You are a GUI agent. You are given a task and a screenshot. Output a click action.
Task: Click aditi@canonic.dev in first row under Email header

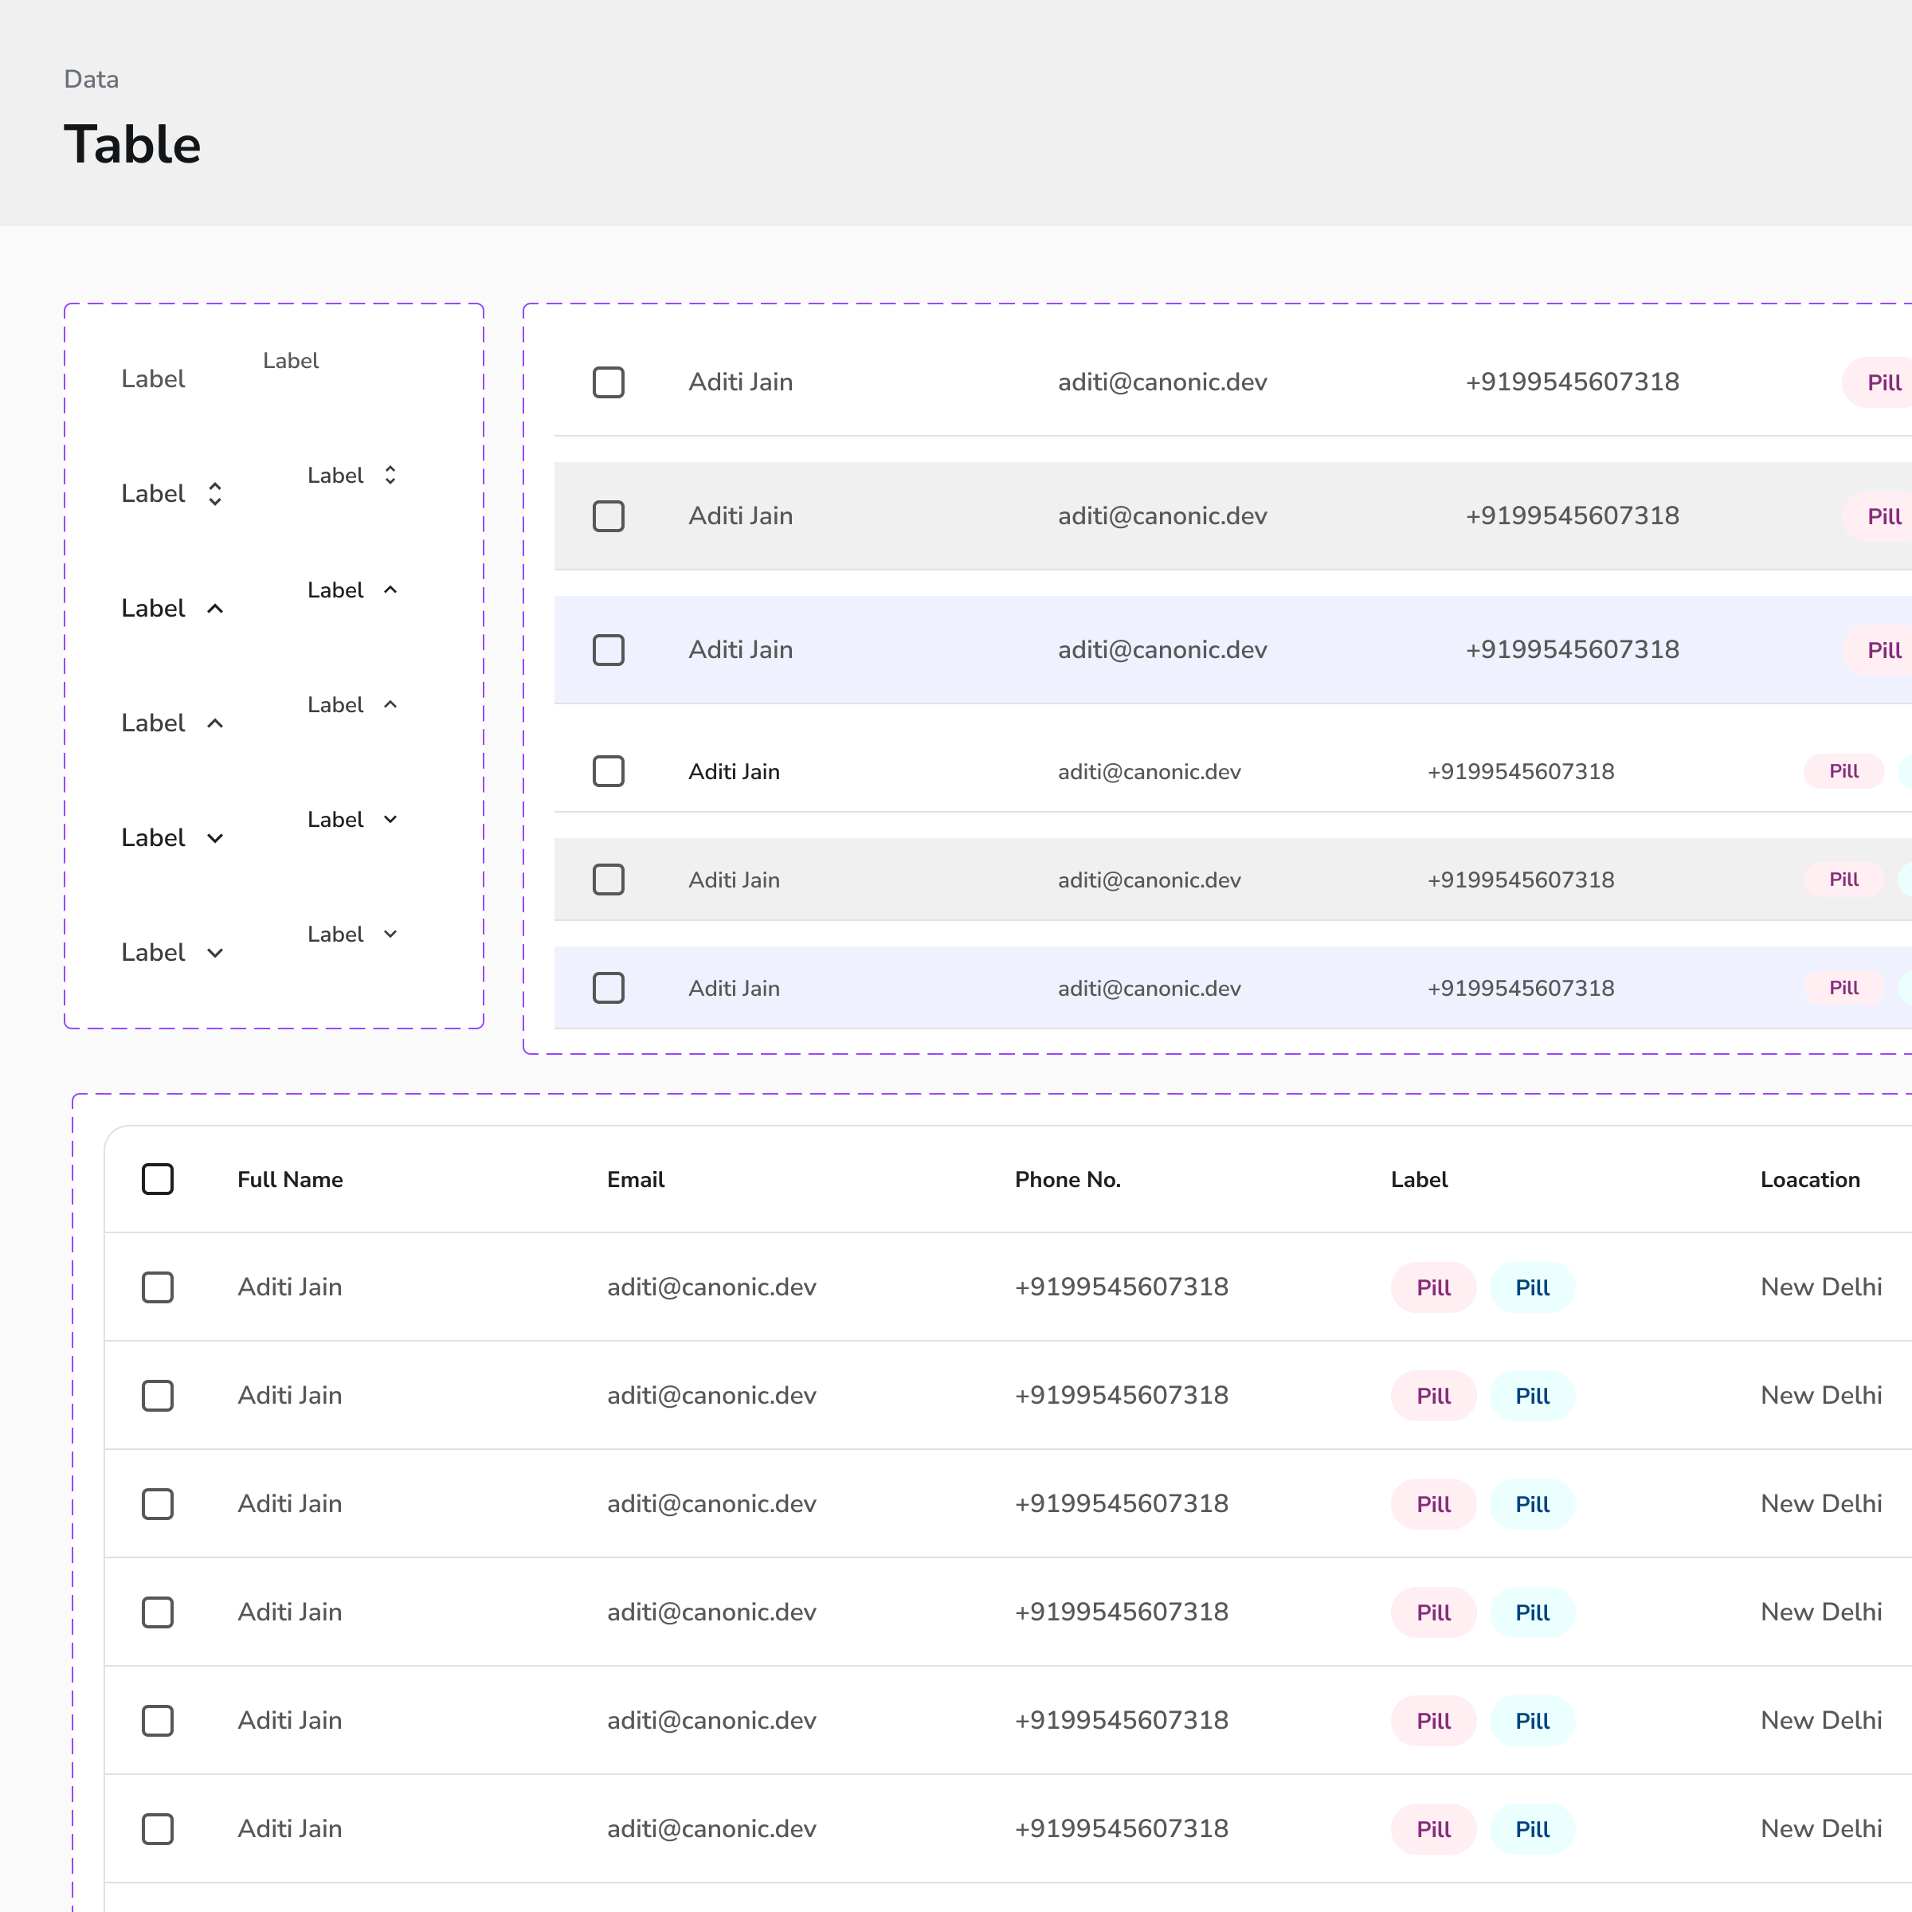[x=711, y=1287]
